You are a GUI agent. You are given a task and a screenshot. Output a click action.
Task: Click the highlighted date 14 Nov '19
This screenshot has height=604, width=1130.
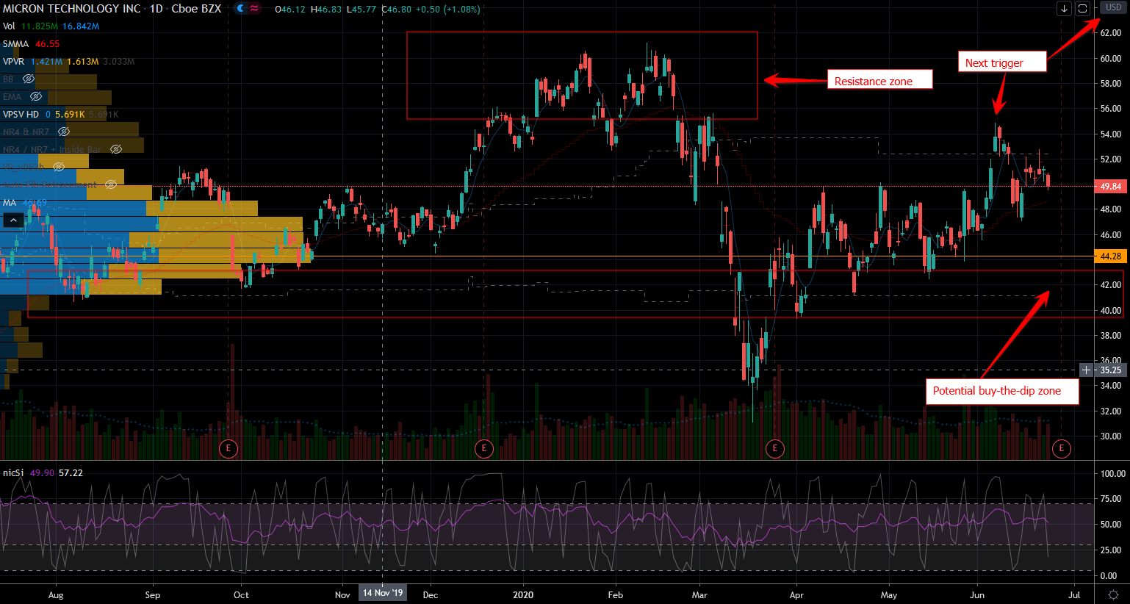[383, 593]
